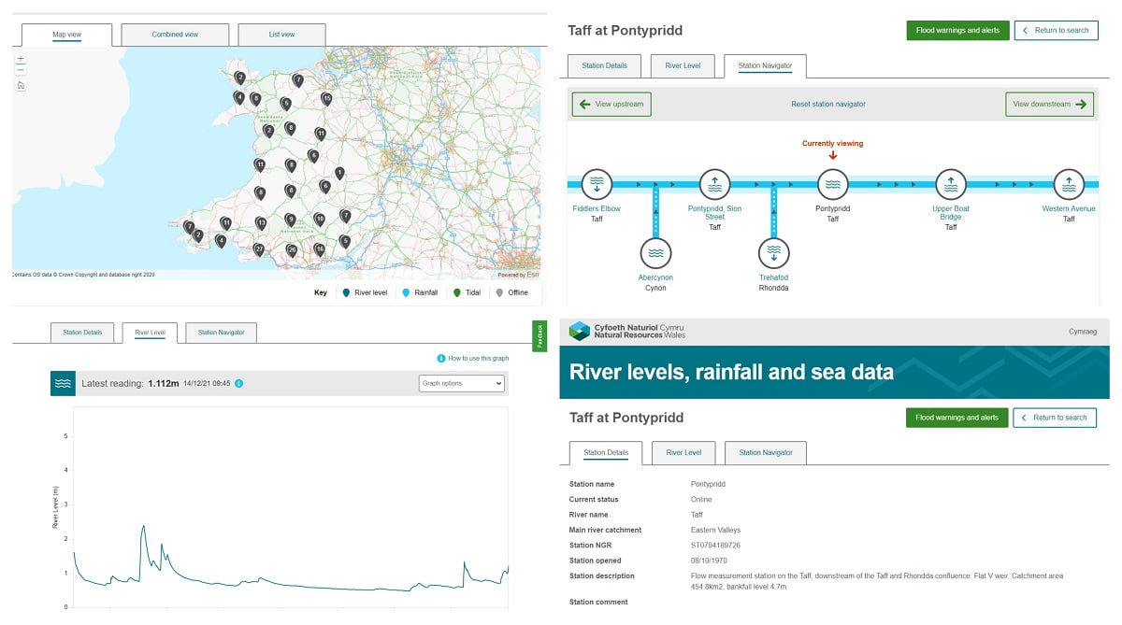This screenshot has width=1122, height=625.
Task: Select the Pontypridd Taff station wave icon
Action: [832, 184]
